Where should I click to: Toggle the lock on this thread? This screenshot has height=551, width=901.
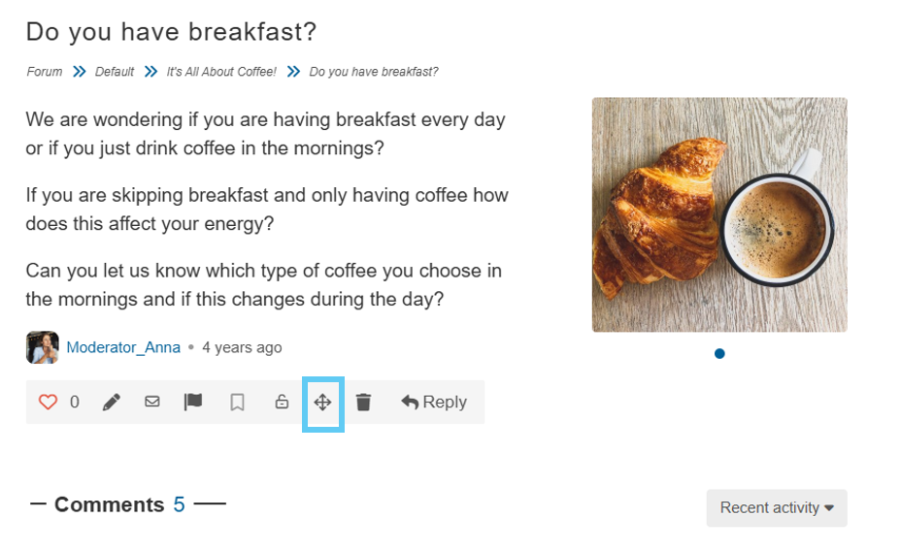click(x=282, y=403)
